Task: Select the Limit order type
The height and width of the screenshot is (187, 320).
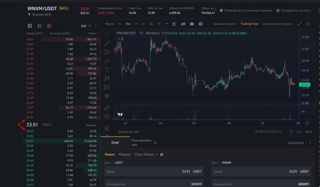Action: 110,154
